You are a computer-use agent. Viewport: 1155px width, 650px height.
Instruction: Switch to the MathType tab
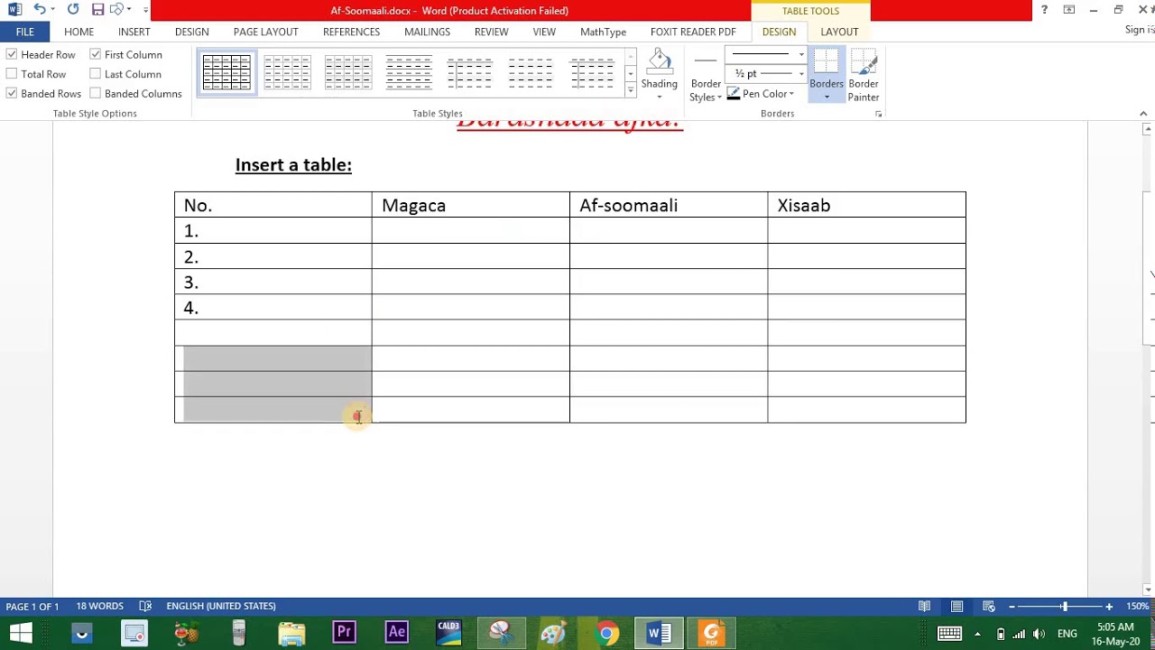click(x=603, y=32)
